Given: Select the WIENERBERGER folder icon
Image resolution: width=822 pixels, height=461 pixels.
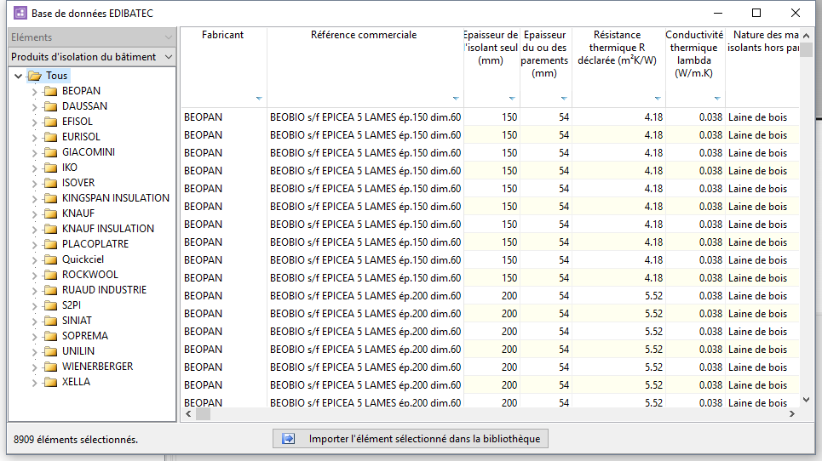Looking at the screenshot, I should click(51, 367).
